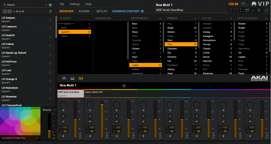Open the multi mixer view icon
Image resolution: width=271 pixels, height=144 pixels.
[x=81, y=79]
